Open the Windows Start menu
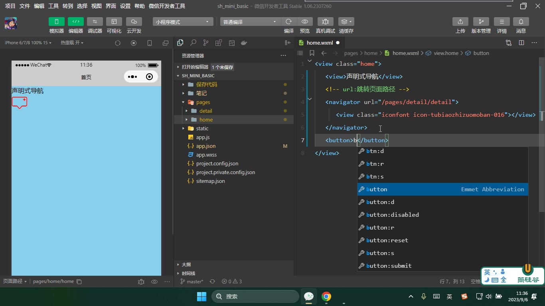 click(x=201, y=296)
